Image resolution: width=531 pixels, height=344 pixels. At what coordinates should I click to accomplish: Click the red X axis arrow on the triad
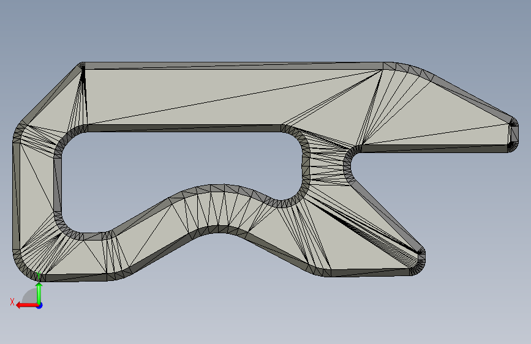[x=26, y=305]
